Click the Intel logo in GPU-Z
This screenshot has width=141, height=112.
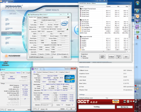click(x=64, y=23)
